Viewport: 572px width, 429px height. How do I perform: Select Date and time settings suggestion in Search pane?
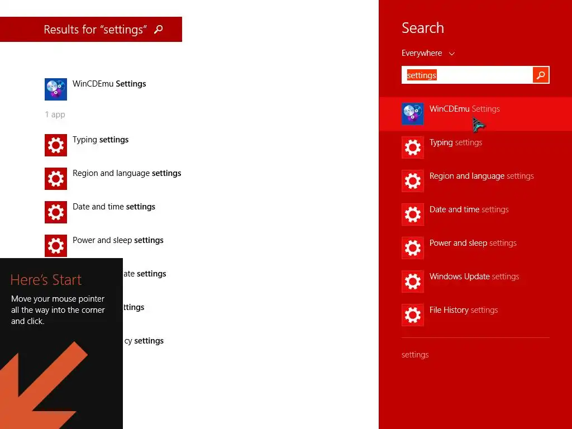[x=475, y=214]
